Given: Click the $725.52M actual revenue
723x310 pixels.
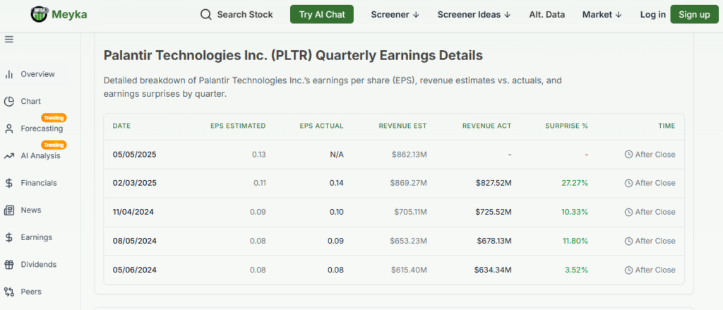Looking at the screenshot, I should pos(494,213).
